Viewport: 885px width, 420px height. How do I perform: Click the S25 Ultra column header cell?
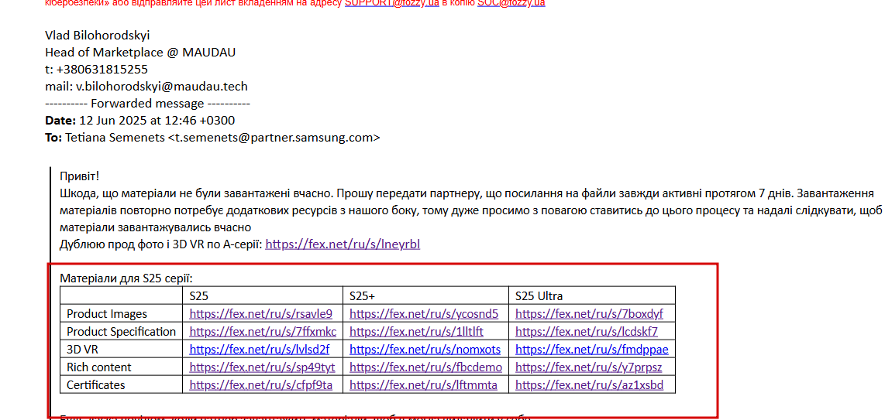[x=592, y=295]
